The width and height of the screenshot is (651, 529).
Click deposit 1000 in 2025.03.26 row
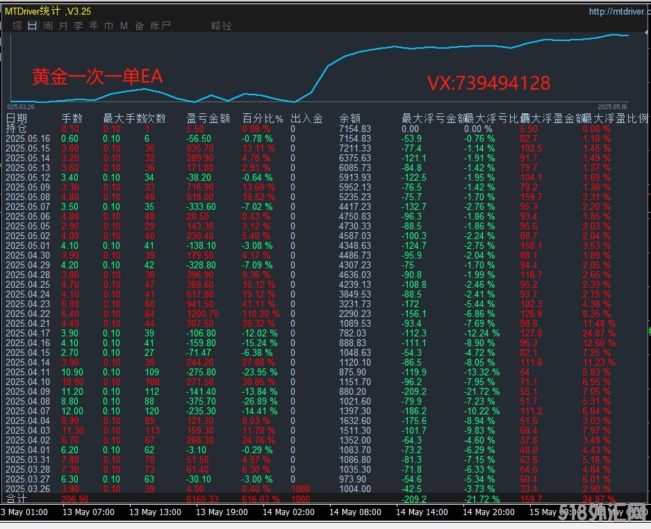[x=300, y=489]
